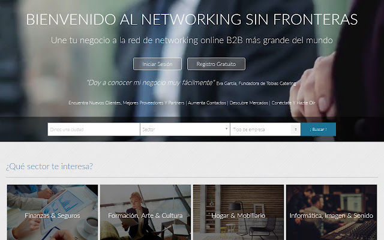The height and width of the screenshot is (240, 384).
Task: Click the Eva García testimonial quote
Action: 151,83
